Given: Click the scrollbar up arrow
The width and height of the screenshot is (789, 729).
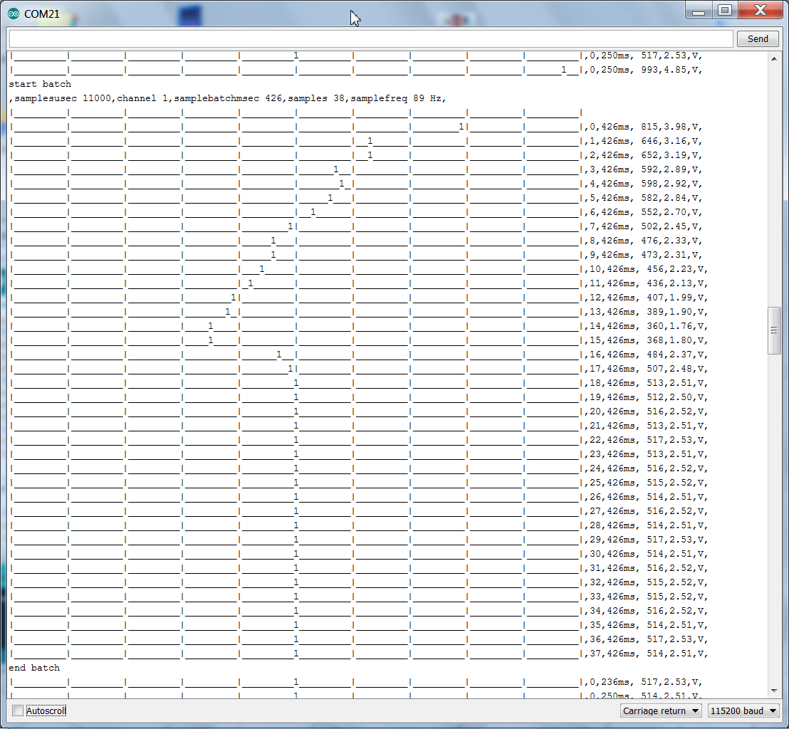Looking at the screenshot, I should (775, 58).
